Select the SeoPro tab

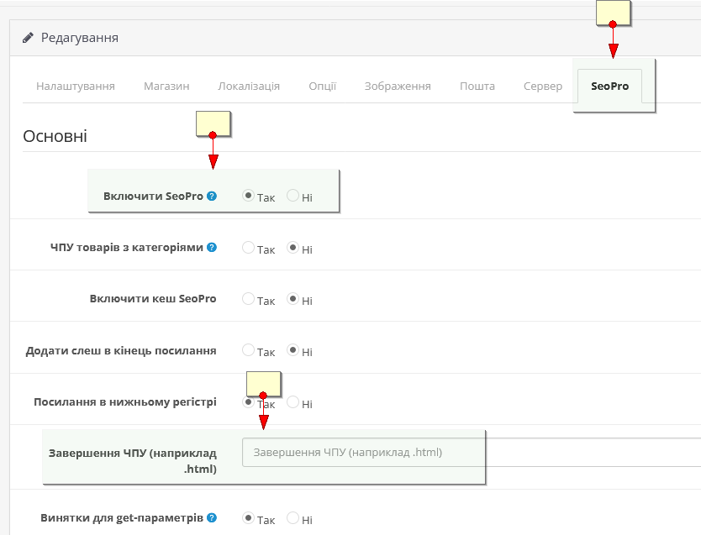609,87
